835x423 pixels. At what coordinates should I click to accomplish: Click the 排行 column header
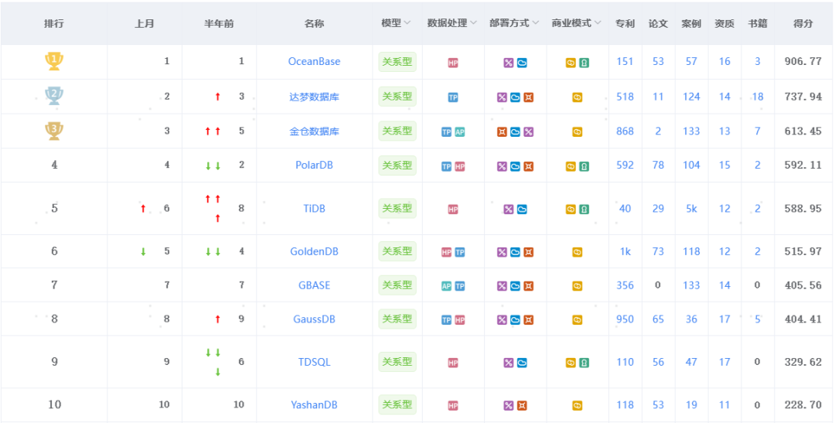pos(54,23)
